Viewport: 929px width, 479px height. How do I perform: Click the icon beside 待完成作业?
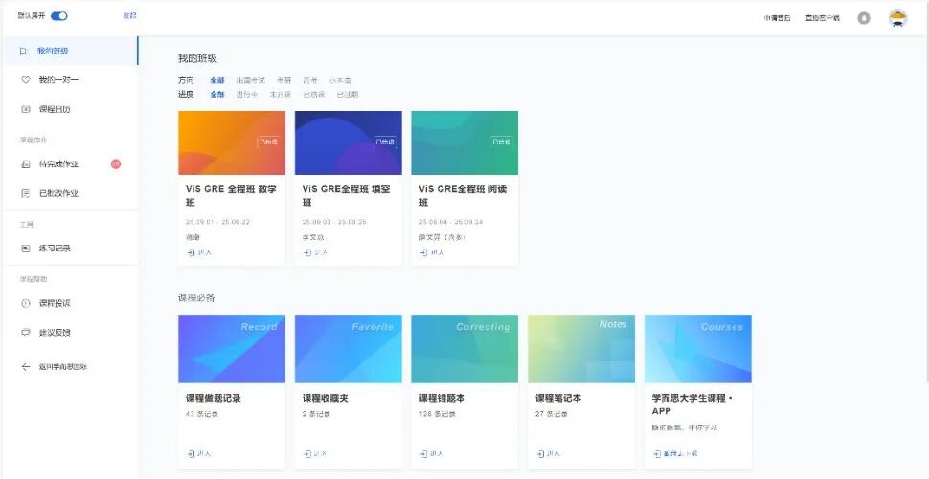pos(26,164)
